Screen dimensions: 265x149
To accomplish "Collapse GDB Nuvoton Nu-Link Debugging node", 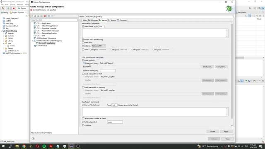I will pos(32,41).
